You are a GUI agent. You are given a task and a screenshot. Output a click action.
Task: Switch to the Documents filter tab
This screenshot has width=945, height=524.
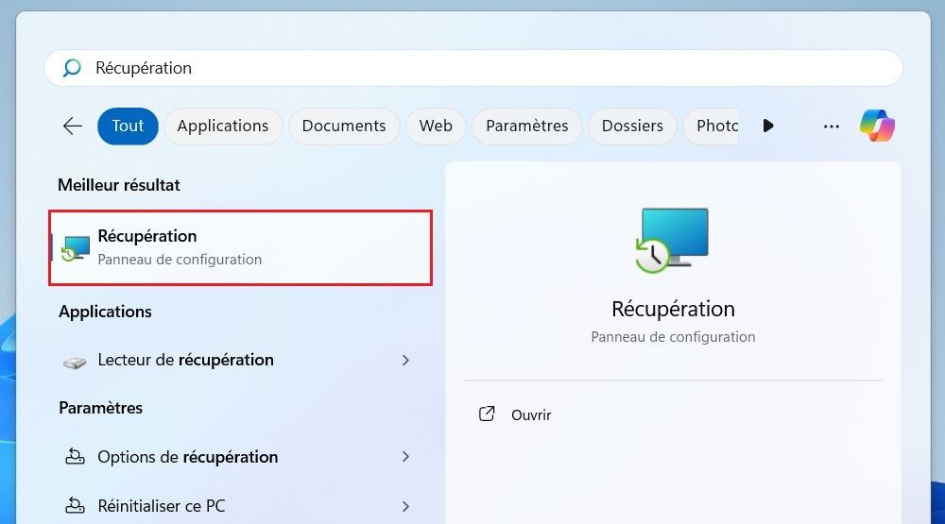point(344,126)
